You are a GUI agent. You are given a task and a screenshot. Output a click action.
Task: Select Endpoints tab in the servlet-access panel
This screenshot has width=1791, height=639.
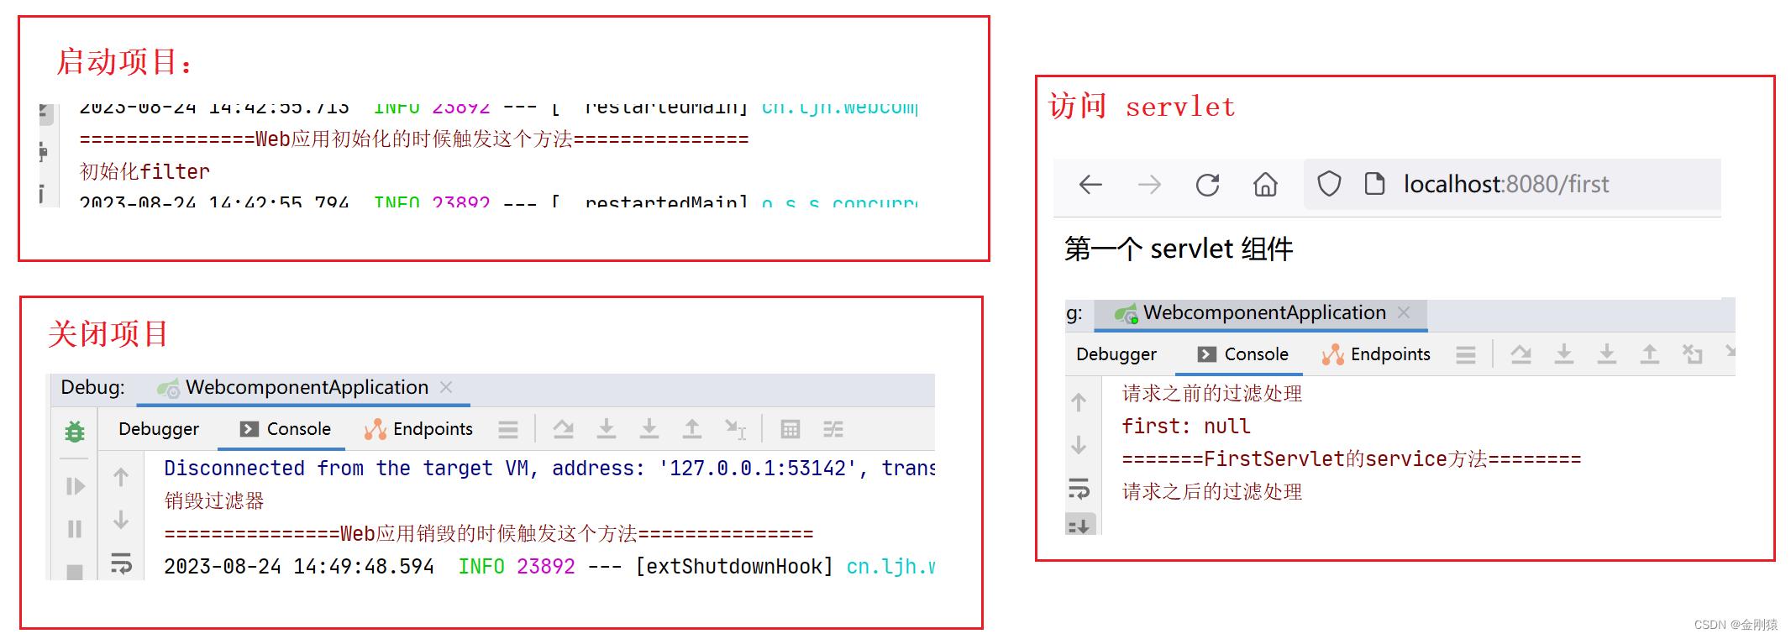[x=1376, y=354]
